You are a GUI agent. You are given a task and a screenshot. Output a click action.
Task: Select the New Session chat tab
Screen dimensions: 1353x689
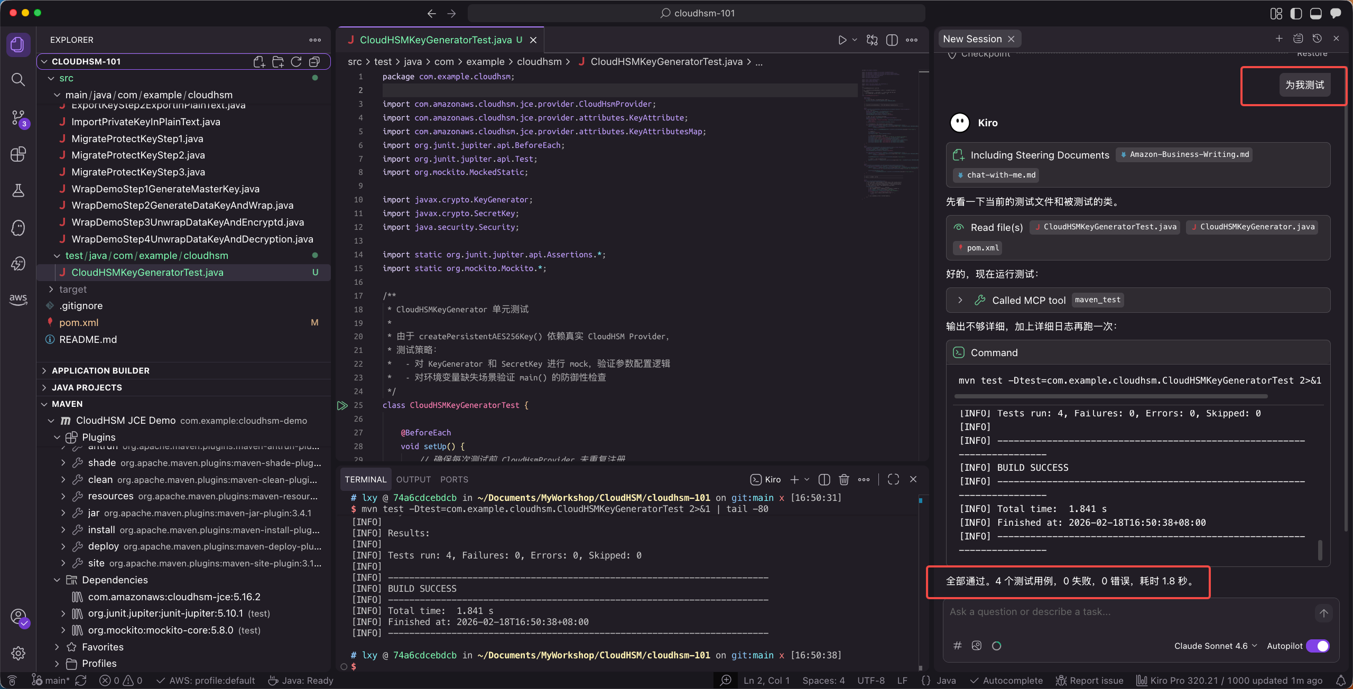(x=972, y=39)
